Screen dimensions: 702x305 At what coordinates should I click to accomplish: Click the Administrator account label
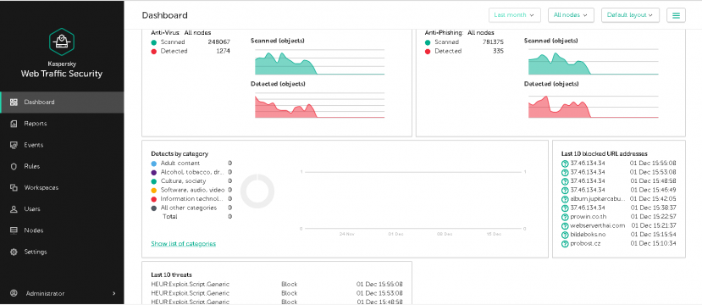coord(45,293)
